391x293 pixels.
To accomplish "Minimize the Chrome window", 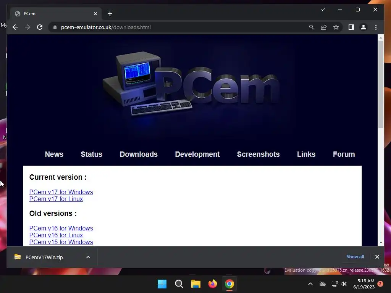I will pyautogui.click(x=340, y=10).
